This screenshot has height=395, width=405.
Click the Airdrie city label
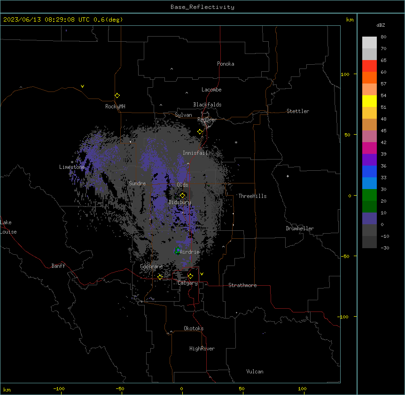tap(190, 252)
